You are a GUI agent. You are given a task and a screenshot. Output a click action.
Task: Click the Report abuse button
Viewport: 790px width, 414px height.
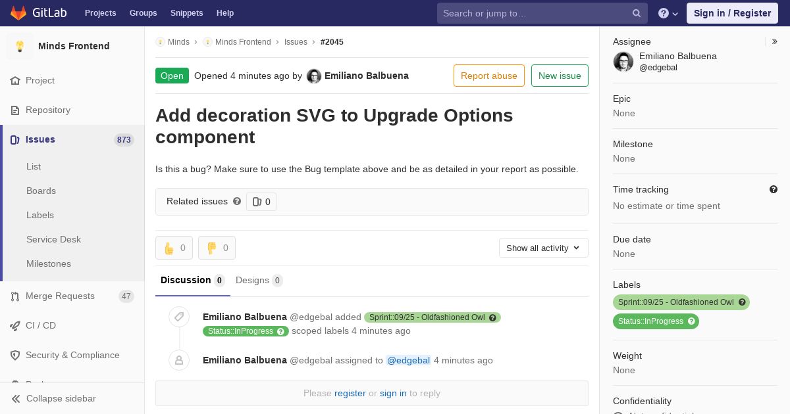pos(489,76)
